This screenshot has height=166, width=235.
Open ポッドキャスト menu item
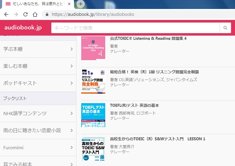(x=38, y=83)
